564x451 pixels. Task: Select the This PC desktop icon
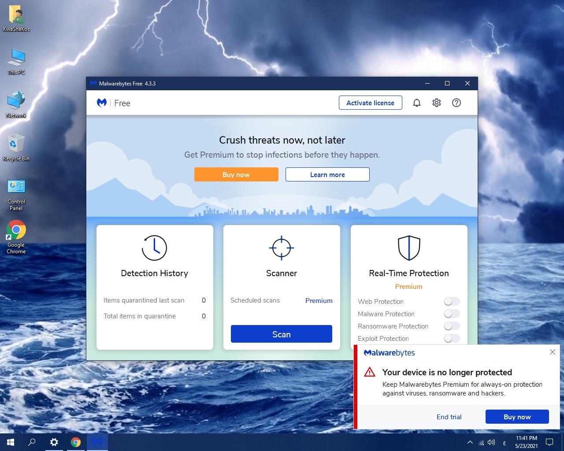[x=16, y=62]
